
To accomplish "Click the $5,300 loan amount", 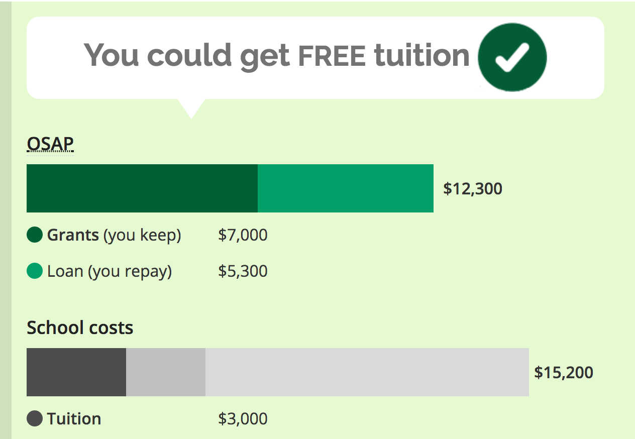I will tap(243, 272).
